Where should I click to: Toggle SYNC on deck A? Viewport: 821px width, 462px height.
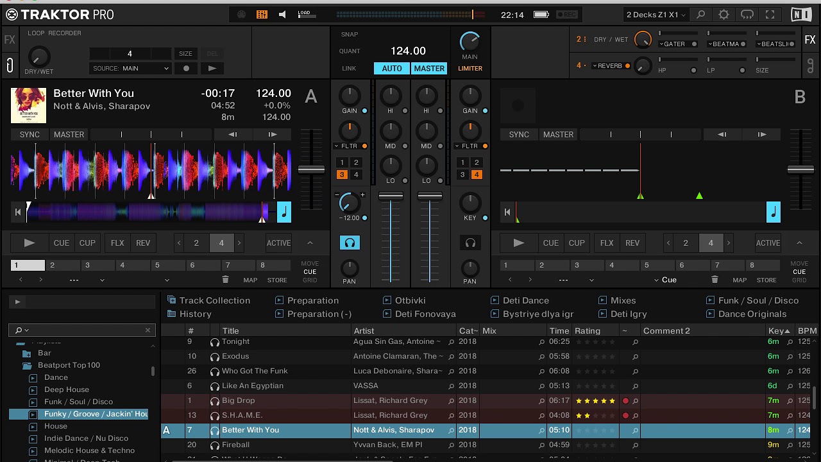[x=30, y=135]
